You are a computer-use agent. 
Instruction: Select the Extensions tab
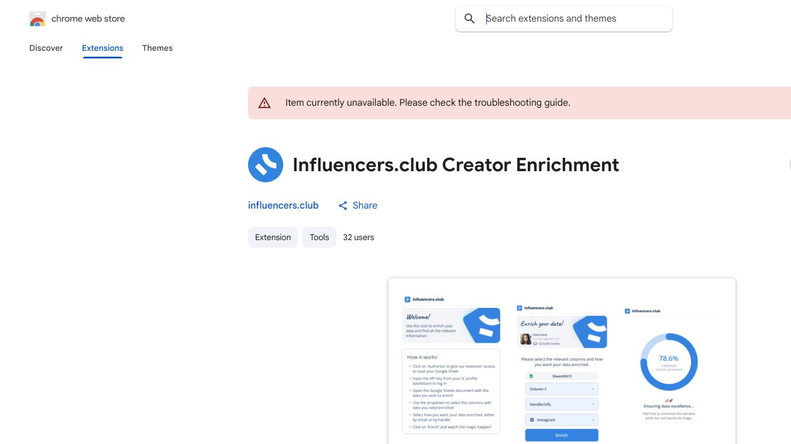102,48
